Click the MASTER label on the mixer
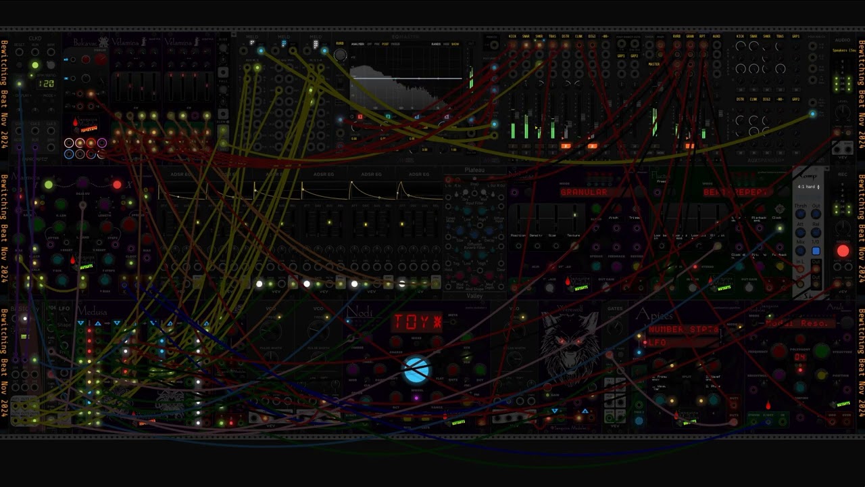This screenshot has width=865, height=487. point(654,64)
